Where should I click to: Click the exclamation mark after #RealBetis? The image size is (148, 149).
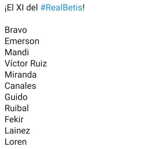point(84,8)
